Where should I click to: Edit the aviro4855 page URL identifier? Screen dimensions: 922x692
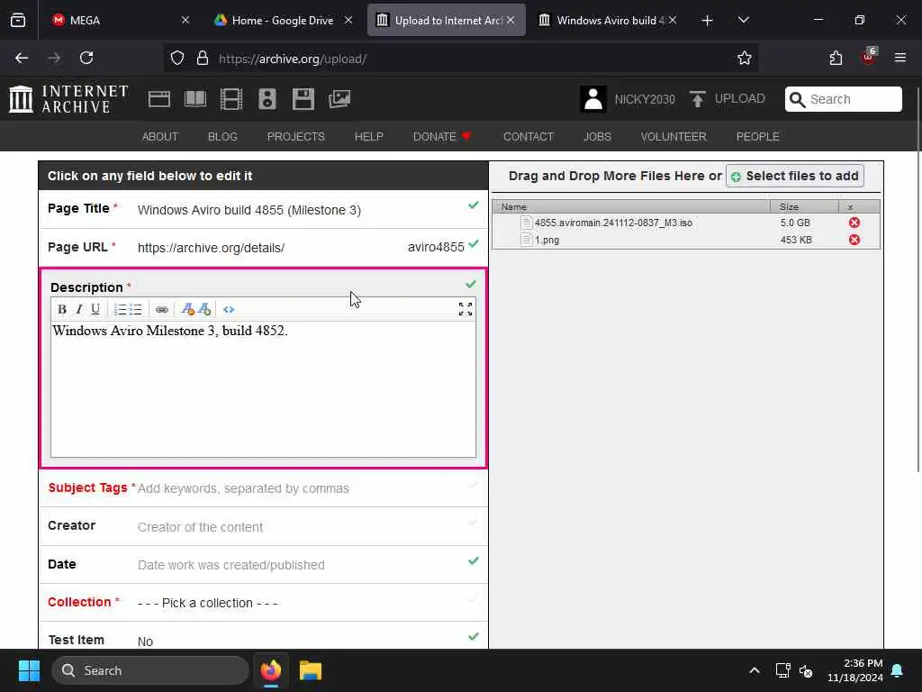tap(436, 247)
